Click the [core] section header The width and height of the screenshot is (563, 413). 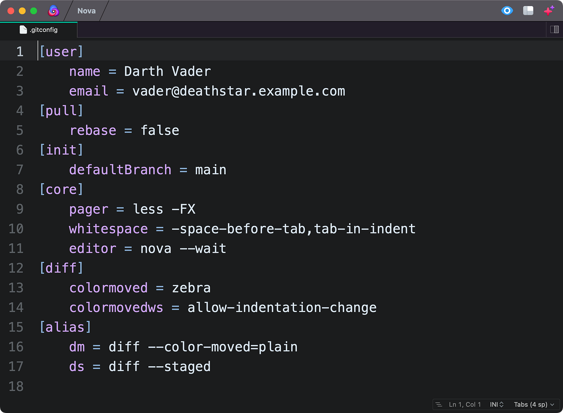pyautogui.click(x=61, y=190)
